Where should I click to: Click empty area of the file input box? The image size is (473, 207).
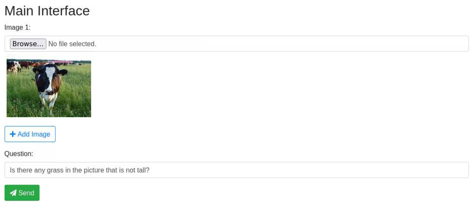point(281,44)
